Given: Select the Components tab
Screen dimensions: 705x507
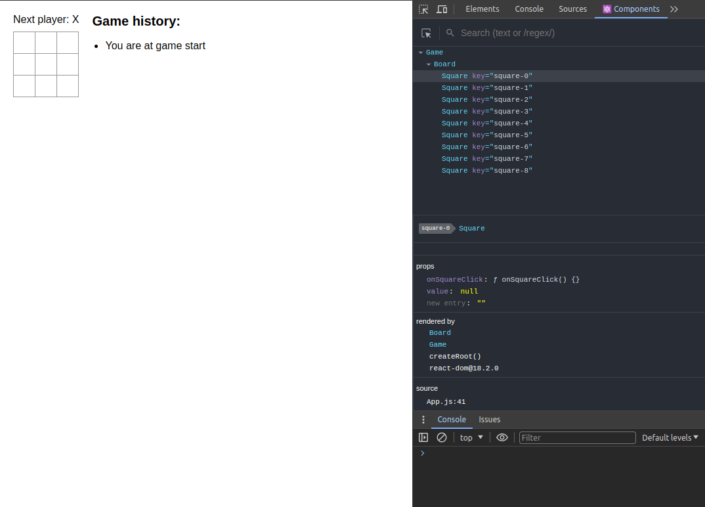Looking at the screenshot, I should tap(631, 9).
